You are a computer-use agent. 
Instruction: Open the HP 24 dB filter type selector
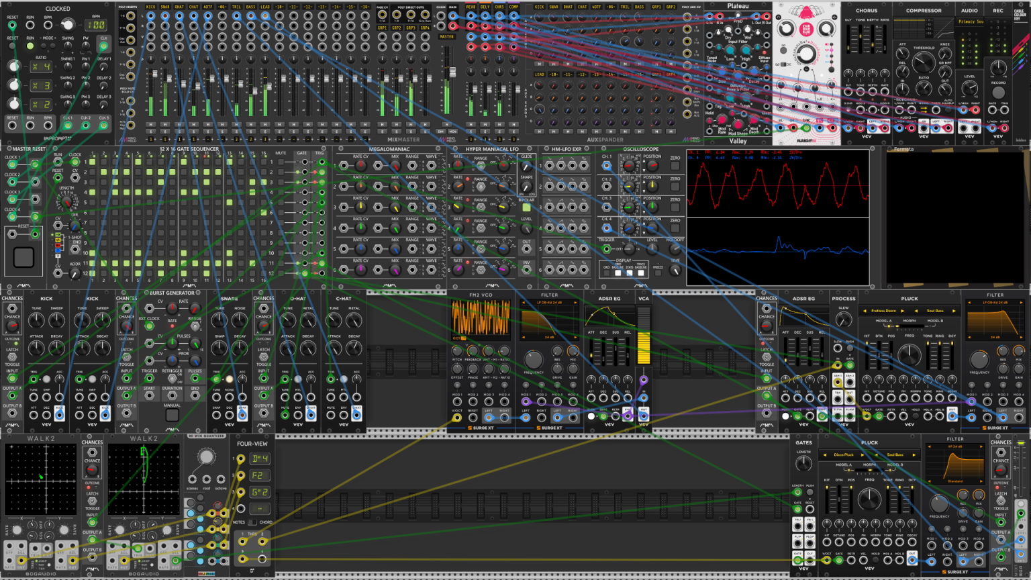(x=954, y=446)
